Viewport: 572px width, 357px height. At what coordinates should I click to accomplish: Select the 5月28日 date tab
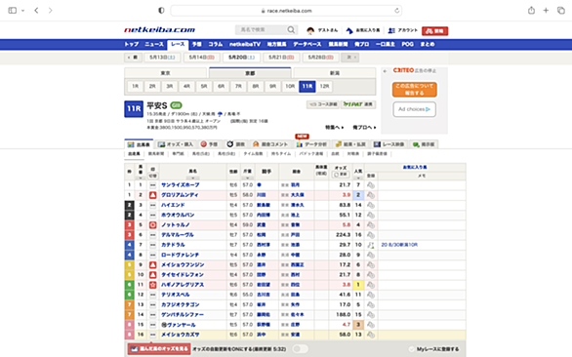321,58
